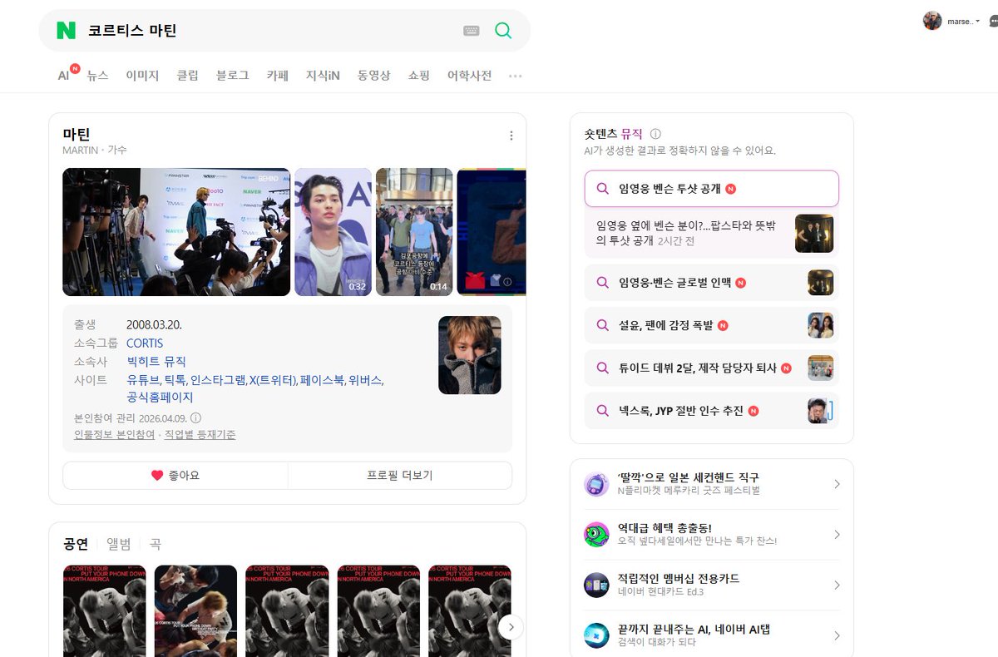This screenshot has width=998, height=657.
Task: Open the 적립적인 멤버십 전용카드 row chevron
Action: tap(837, 585)
